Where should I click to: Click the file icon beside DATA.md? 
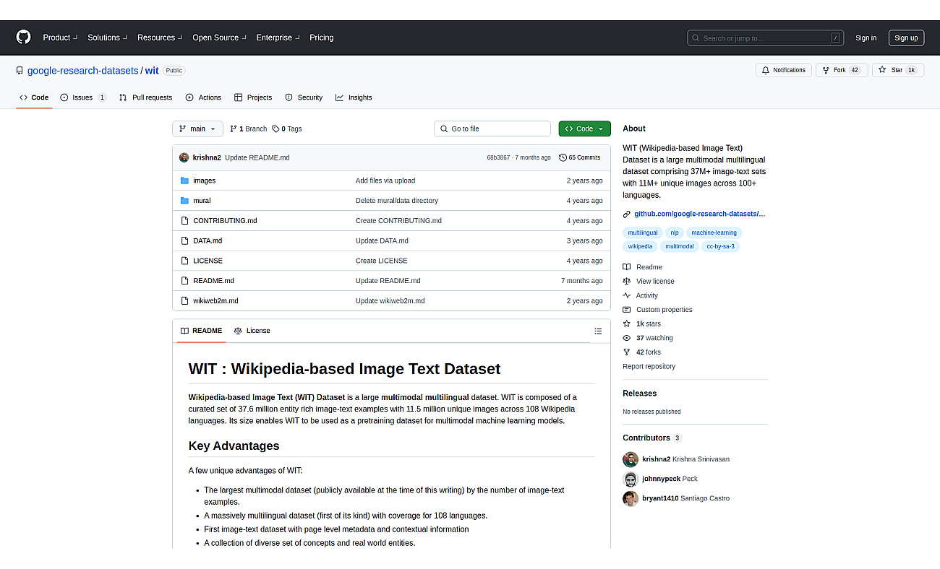pyautogui.click(x=184, y=240)
